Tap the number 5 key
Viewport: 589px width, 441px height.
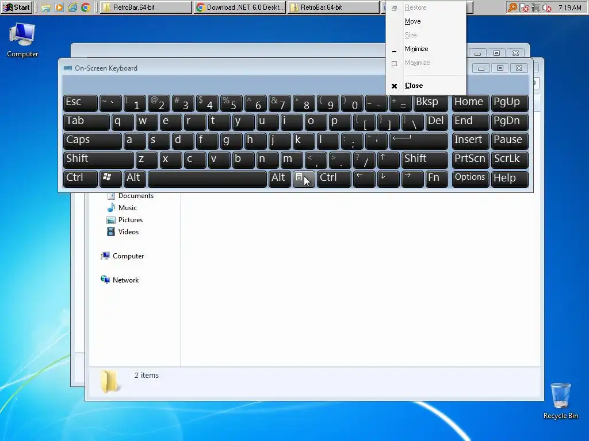[x=231, y=103]
